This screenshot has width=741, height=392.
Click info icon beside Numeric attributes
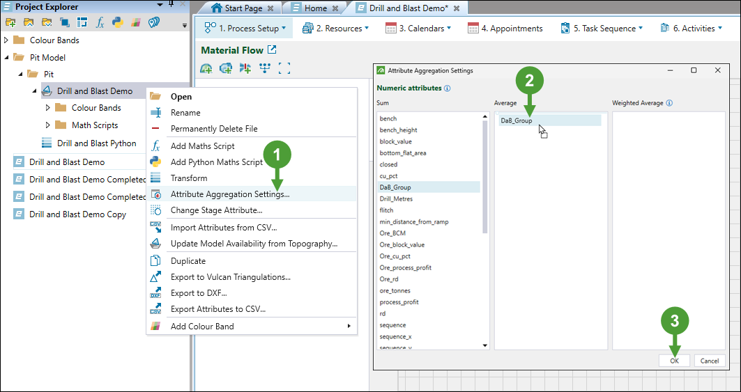[447, 88]
